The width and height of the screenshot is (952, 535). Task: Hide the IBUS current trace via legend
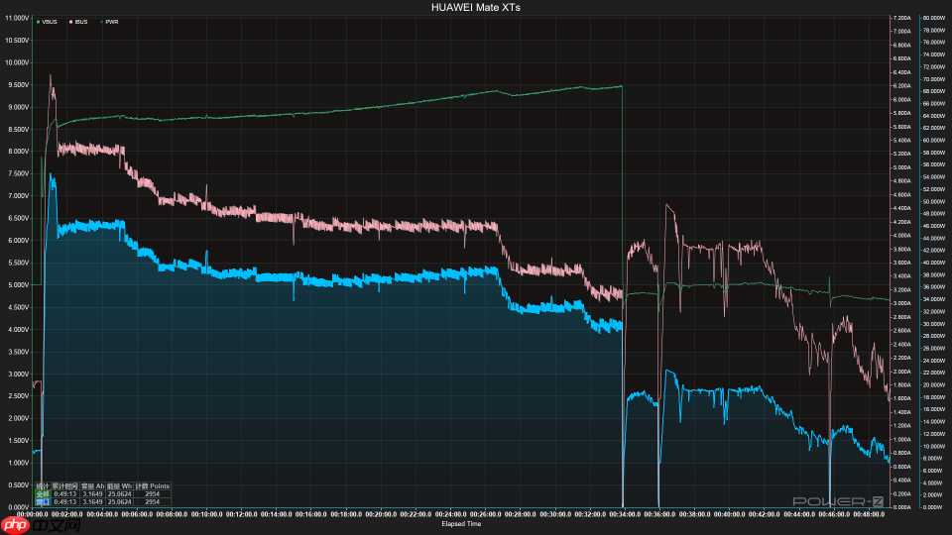tap(77, 21)
